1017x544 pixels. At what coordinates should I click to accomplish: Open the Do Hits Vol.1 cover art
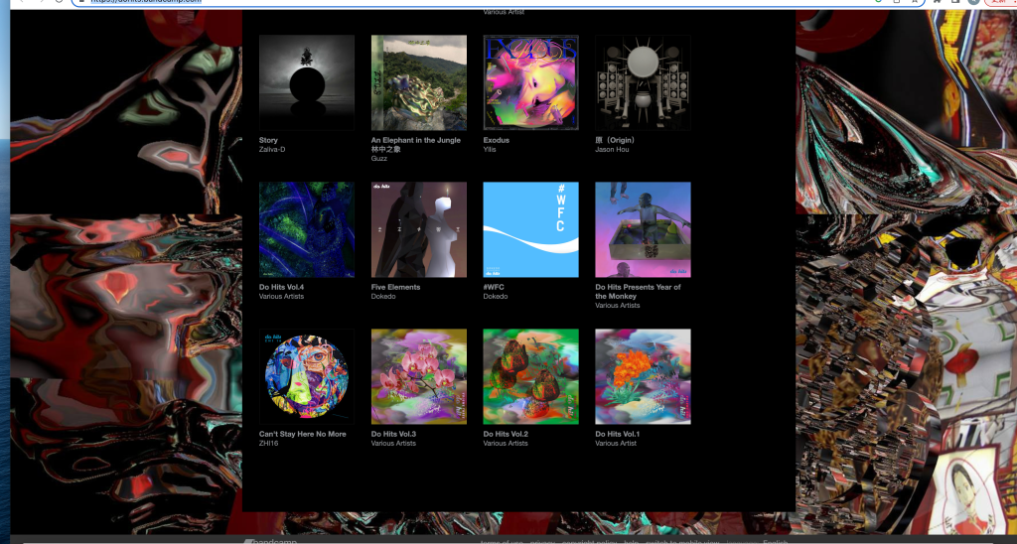pos(643,376)
